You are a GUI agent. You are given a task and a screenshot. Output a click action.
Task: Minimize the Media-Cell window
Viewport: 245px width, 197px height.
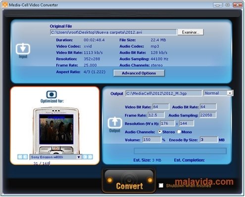tap(218, 5)
